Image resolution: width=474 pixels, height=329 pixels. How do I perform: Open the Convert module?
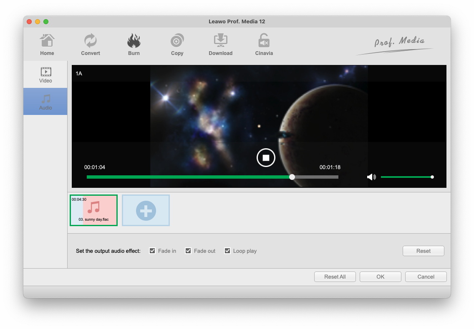click(91, 45)
